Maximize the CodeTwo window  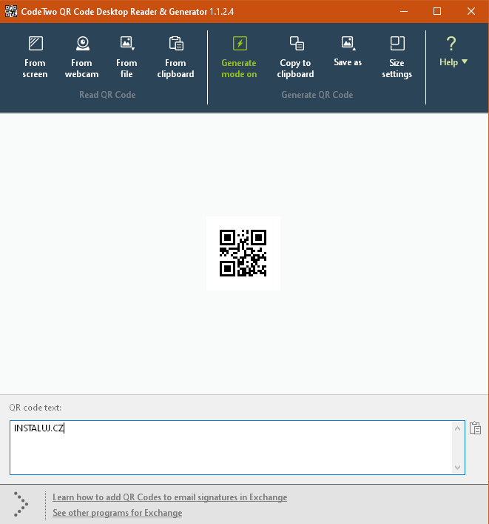437,11
